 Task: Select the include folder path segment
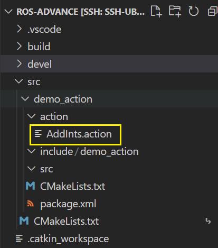coord(56,152)
